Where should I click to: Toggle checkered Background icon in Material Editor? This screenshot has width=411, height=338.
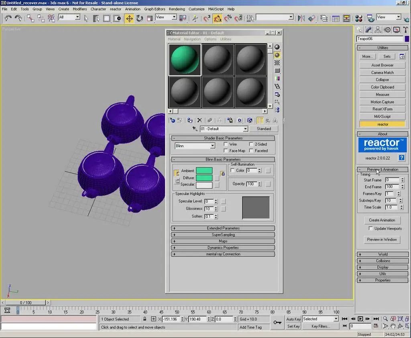point(277,63)
